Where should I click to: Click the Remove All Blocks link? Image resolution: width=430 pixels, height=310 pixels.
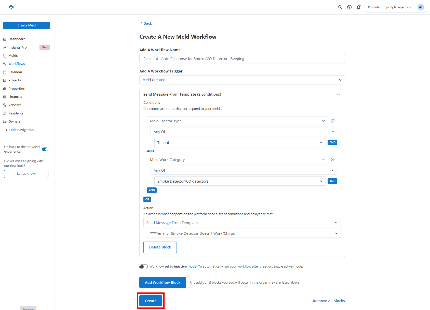(329, 301)
